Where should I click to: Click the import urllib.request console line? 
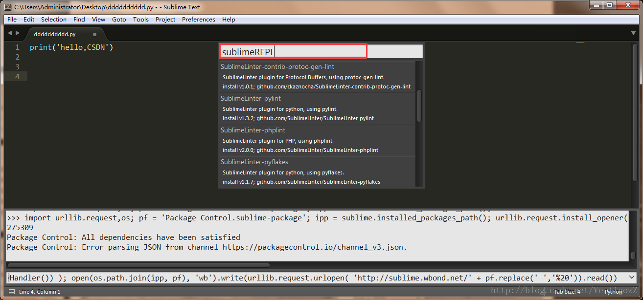click(x=317, y=218)
